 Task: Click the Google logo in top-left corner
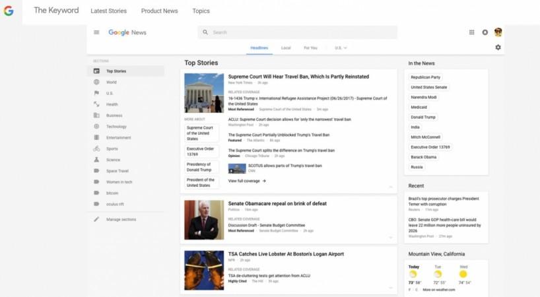9,11
